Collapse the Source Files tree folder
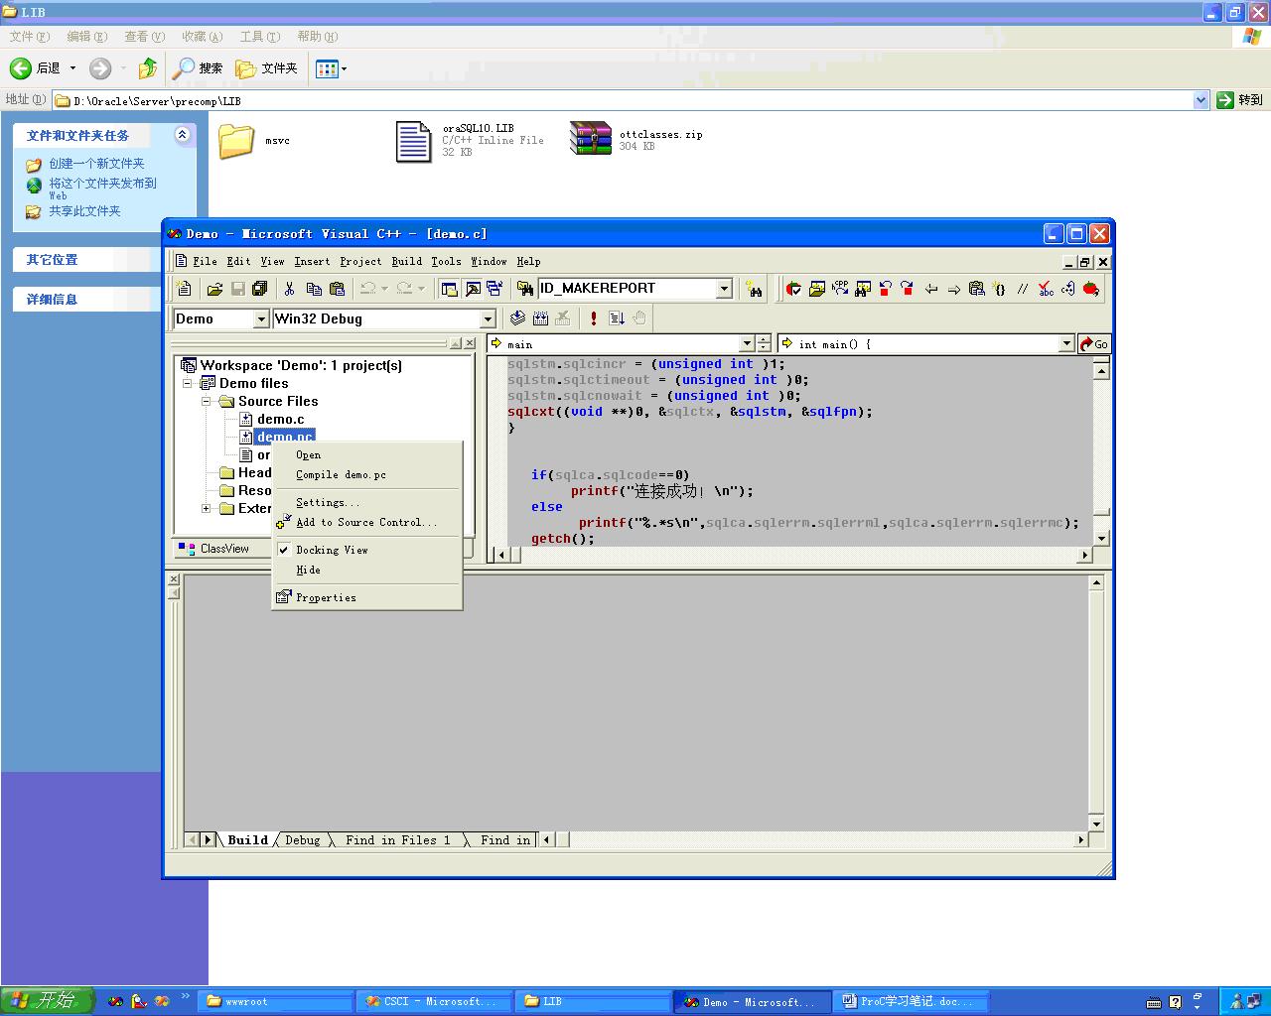This screenshot has width=1271, height=1016. pyautogui.click(x=206, y=401)
